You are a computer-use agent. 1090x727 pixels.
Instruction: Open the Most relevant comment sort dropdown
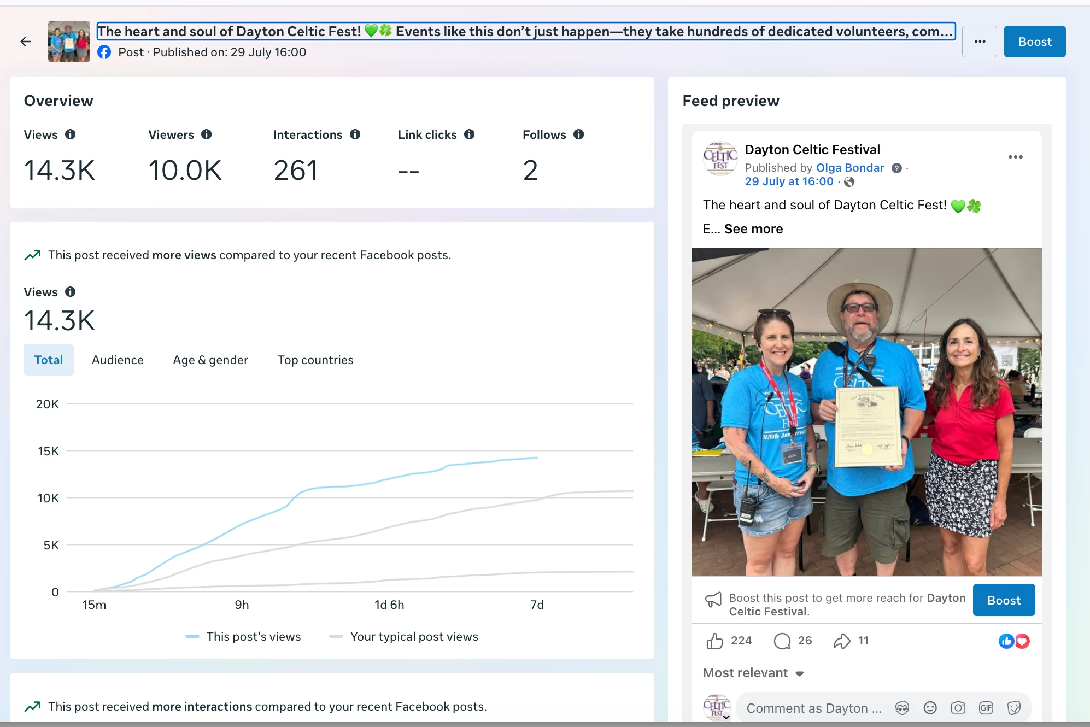753,673
